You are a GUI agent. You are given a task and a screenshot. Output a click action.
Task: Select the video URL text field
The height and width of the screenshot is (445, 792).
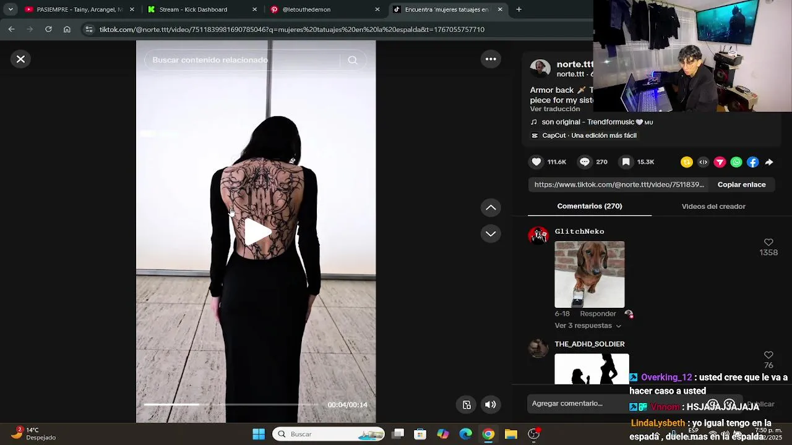[619, 185]
